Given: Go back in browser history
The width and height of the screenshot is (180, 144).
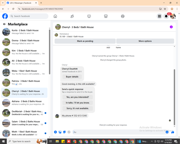Looking at the screenshot, I should (3, 9).
